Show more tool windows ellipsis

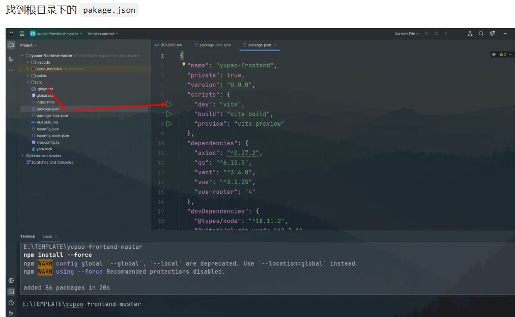pos(11,70)
